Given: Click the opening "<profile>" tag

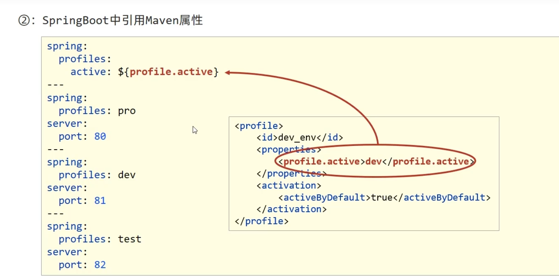Looking at the screenshot, I should tap(259, 126).
